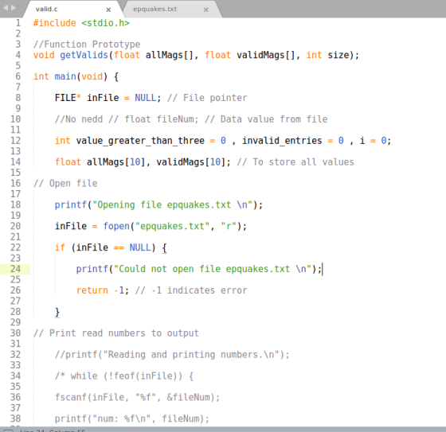
Task: Click '// -1 indicates error' comment
Action: (191, 290)
